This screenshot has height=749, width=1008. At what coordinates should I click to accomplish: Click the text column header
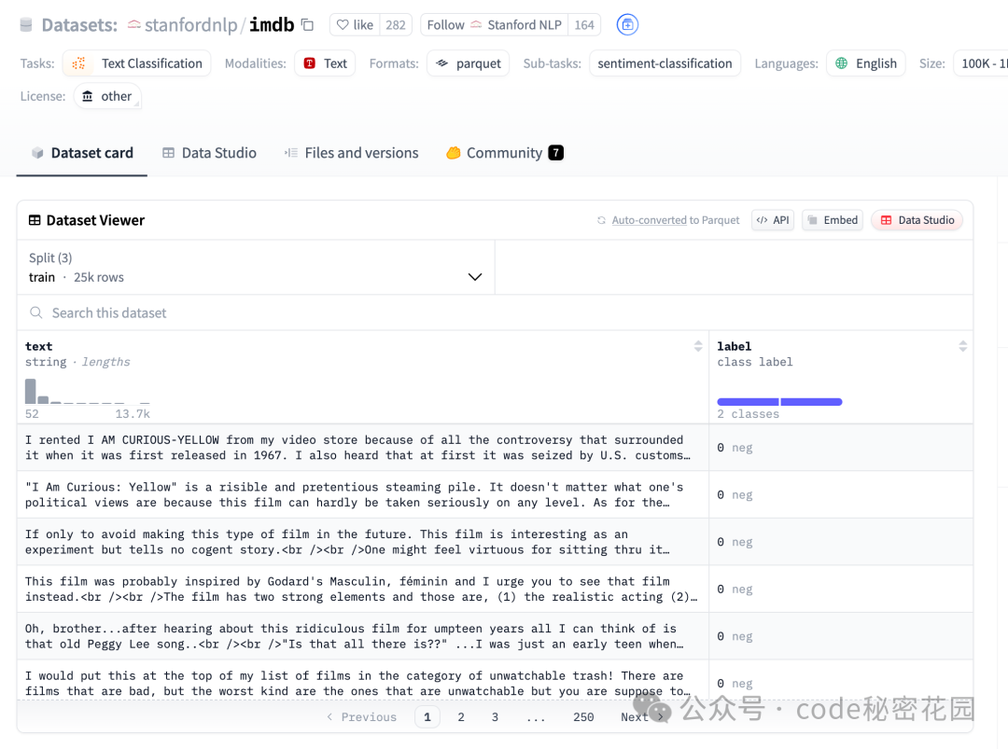[x=38, y=346]
